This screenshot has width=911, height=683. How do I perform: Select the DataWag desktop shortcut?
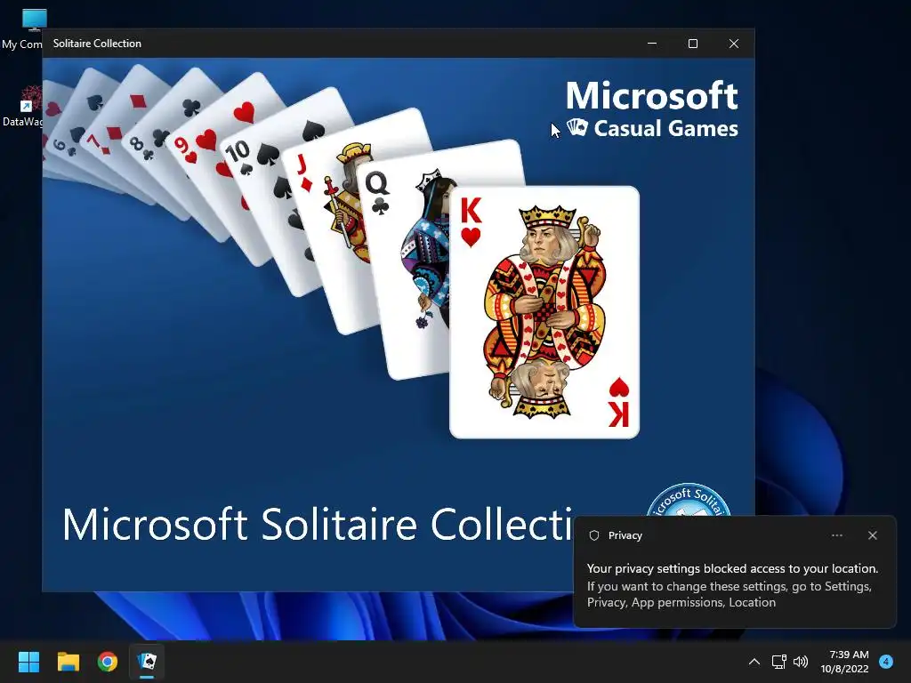pyautogui.click(x=22, y=107)
